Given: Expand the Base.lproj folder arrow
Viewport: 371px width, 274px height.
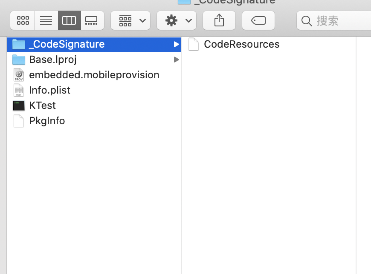Looking at the screenshot, I should [176, 60].
